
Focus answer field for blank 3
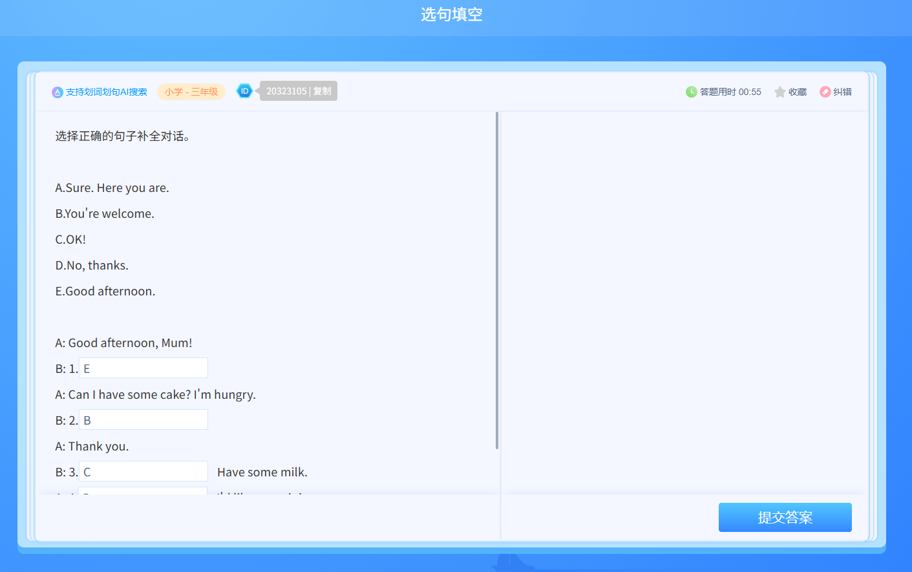point(143,472)
